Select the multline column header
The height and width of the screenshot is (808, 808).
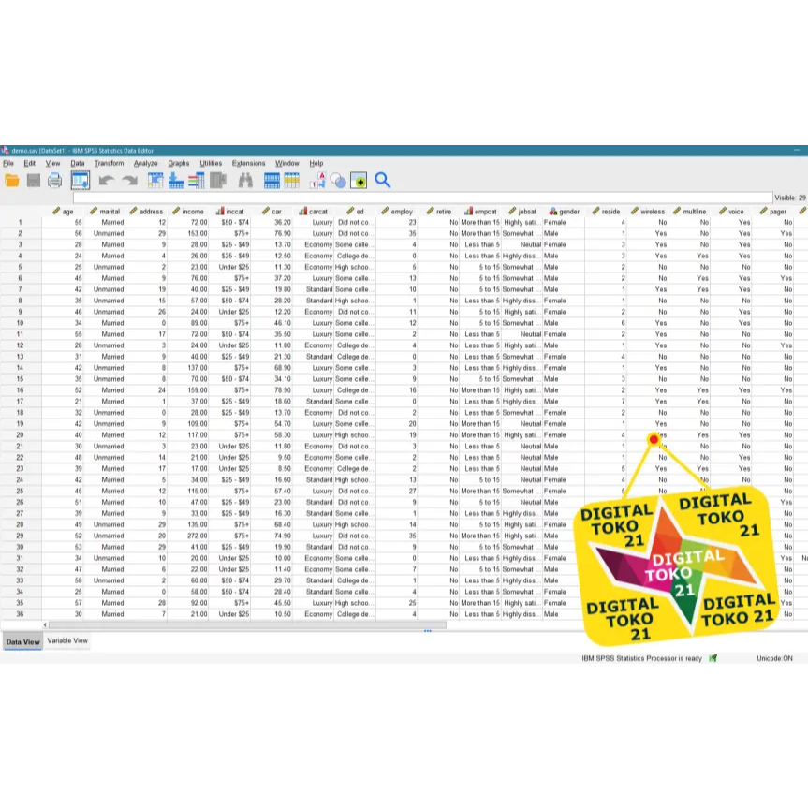tap(688, 212)
